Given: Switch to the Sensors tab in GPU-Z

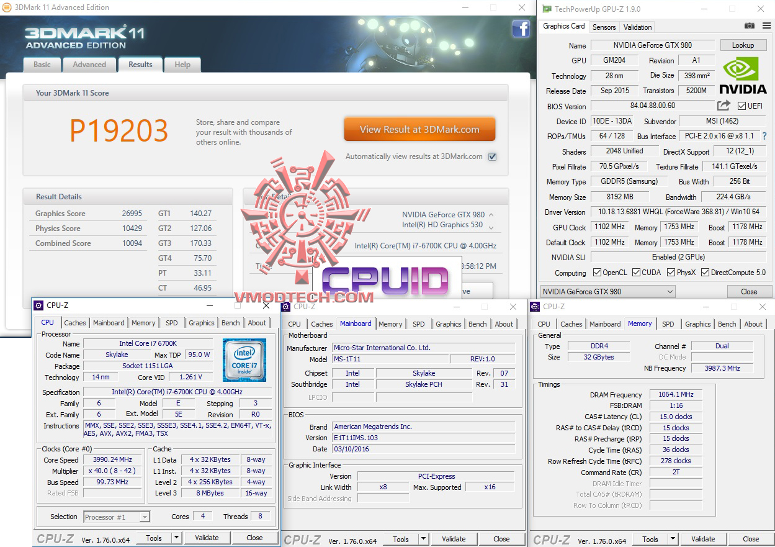Looking at the screenshot, I should tap(604, 27).
